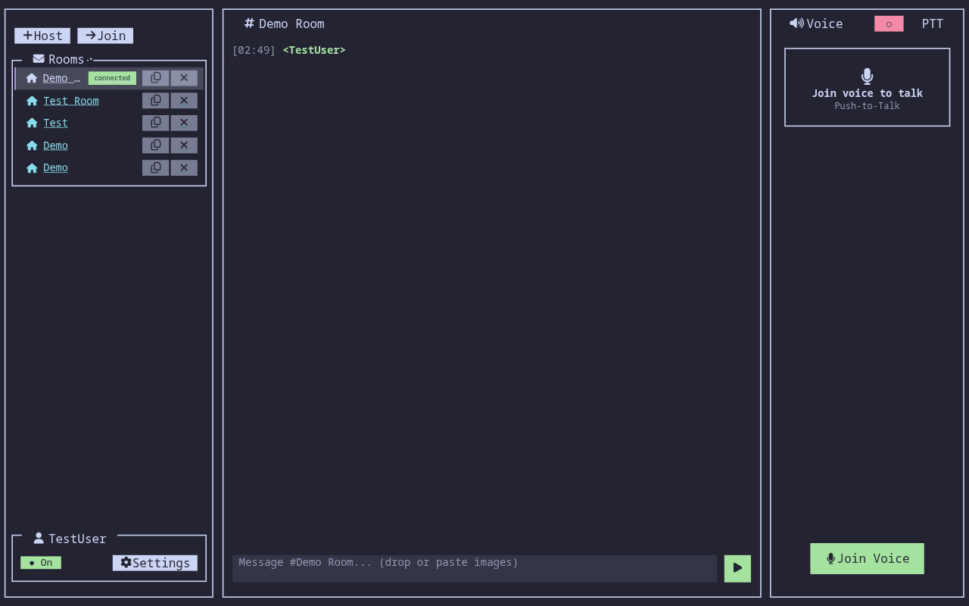
Task: Click the home icon of connected Demo room
Action: [x=32, y=78]
